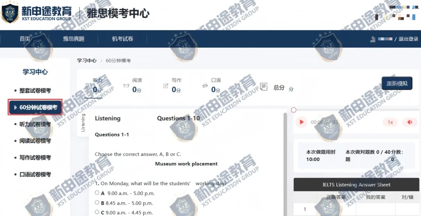Click row 1 in the answer sheet
421x216 pixels.
(x=356, y=209)
